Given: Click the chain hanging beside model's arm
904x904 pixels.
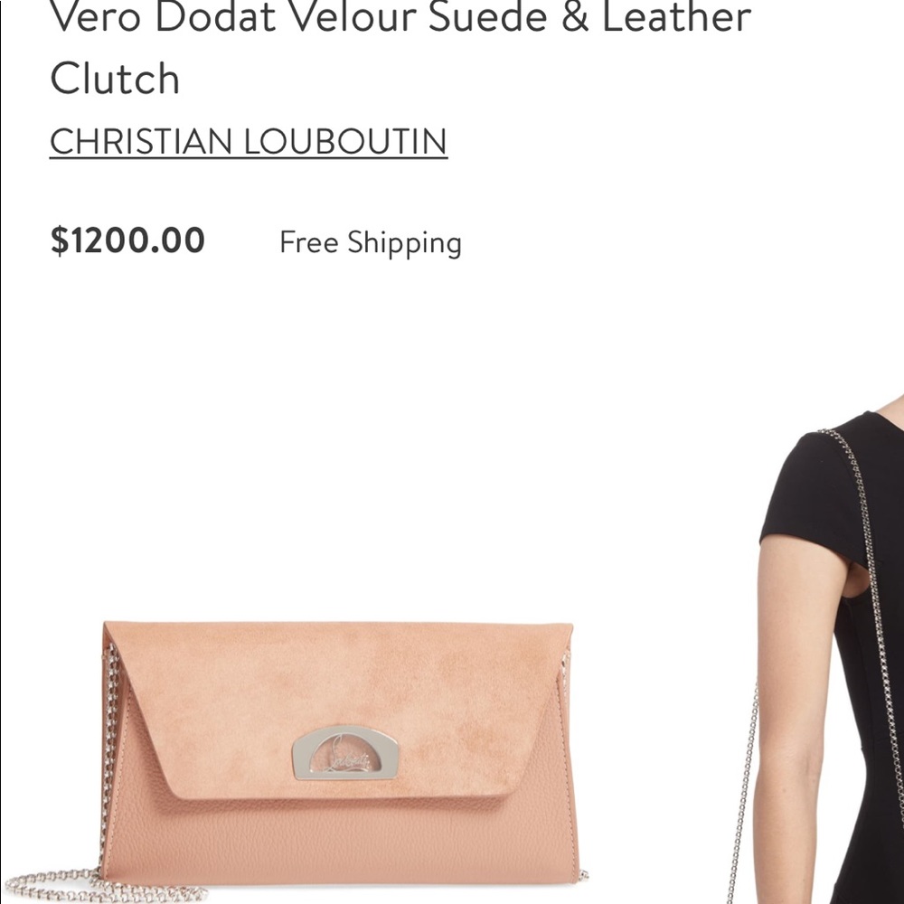Looking at the screenshot, I should point(742,796).
